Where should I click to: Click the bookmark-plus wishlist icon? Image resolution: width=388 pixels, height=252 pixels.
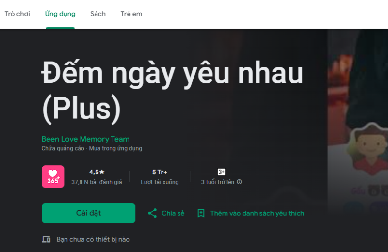tap(201, 213)
